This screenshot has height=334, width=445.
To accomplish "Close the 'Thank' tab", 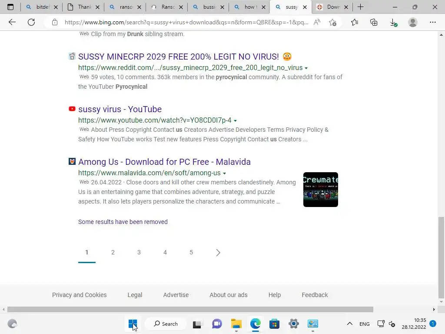I will 97,7.
